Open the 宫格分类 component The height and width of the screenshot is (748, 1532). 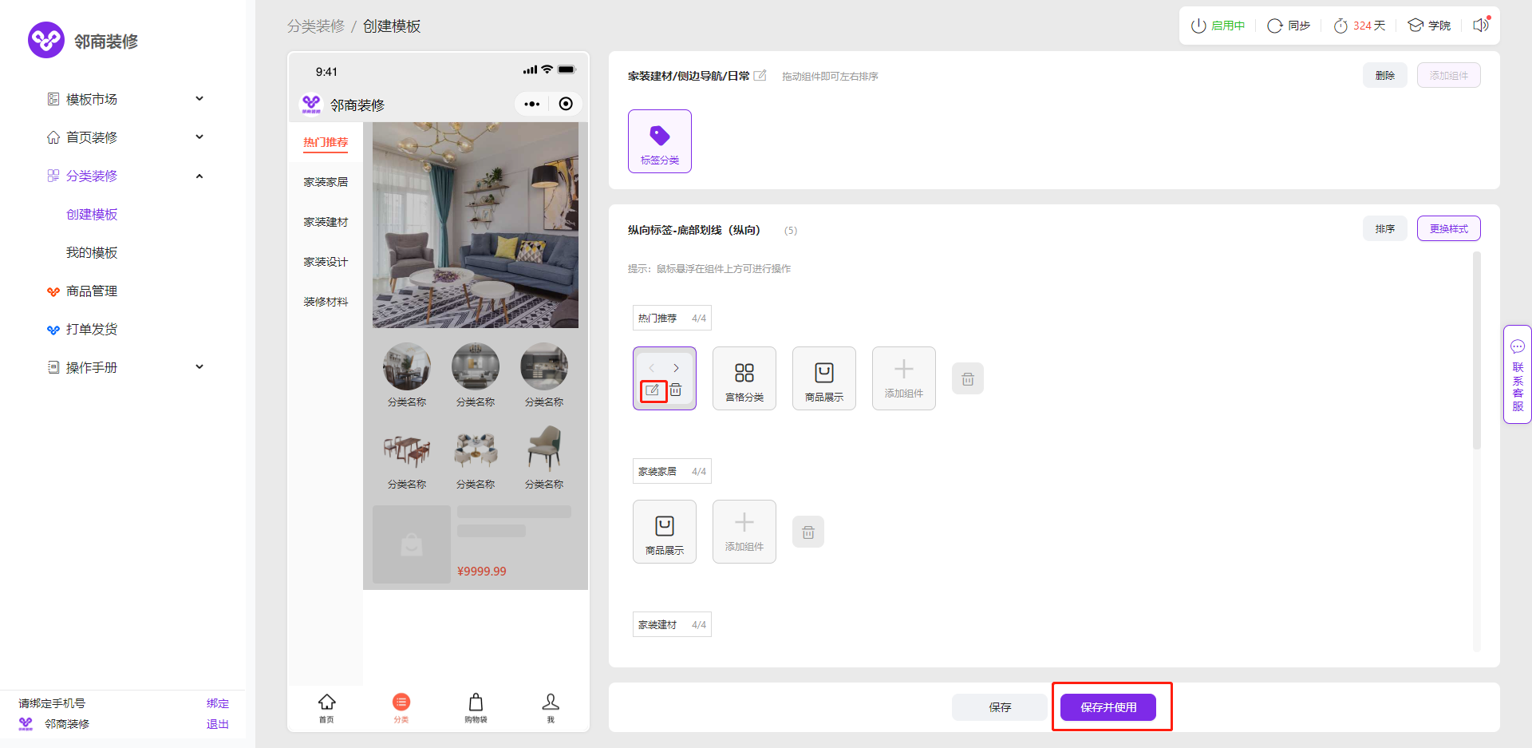click(x=744, y=378)
